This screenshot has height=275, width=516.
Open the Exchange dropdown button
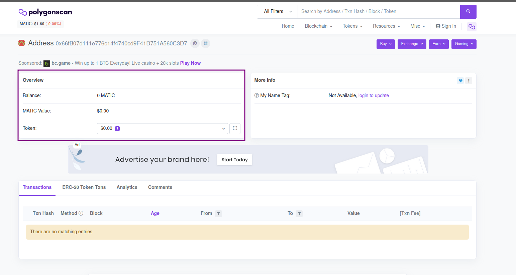click(x=412, y=44)
